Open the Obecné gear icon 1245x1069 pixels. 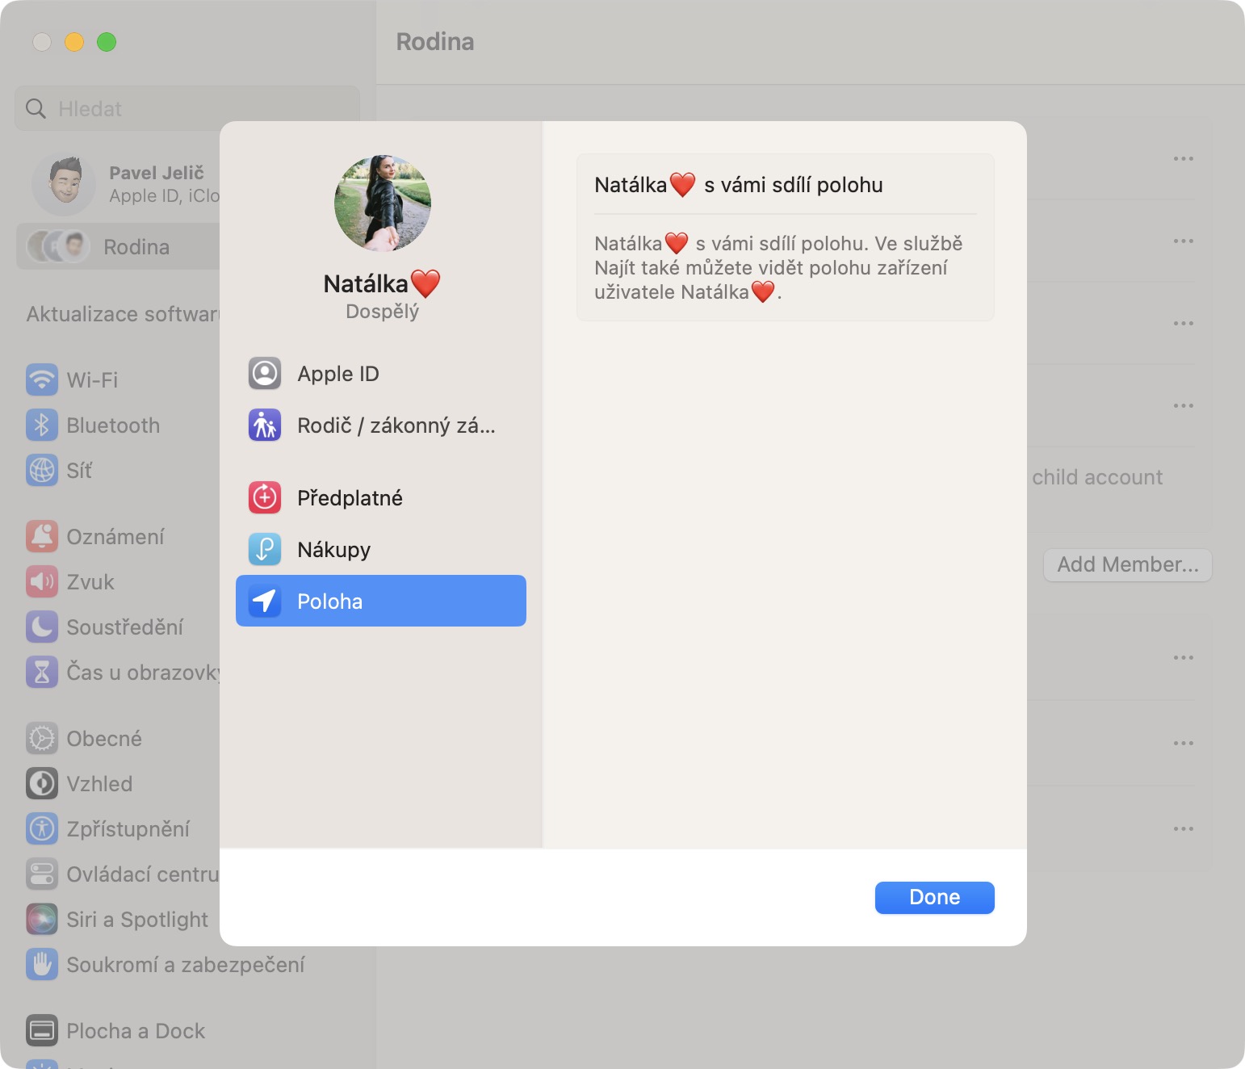point(42,738)
